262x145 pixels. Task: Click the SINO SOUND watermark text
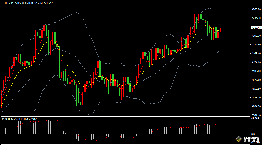click(252, 138)
